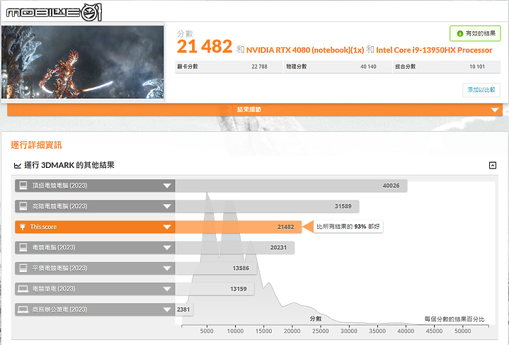Click the 40026 score bar value
The width and height of the screenshot is (509, 345).
tap(391, 186)
